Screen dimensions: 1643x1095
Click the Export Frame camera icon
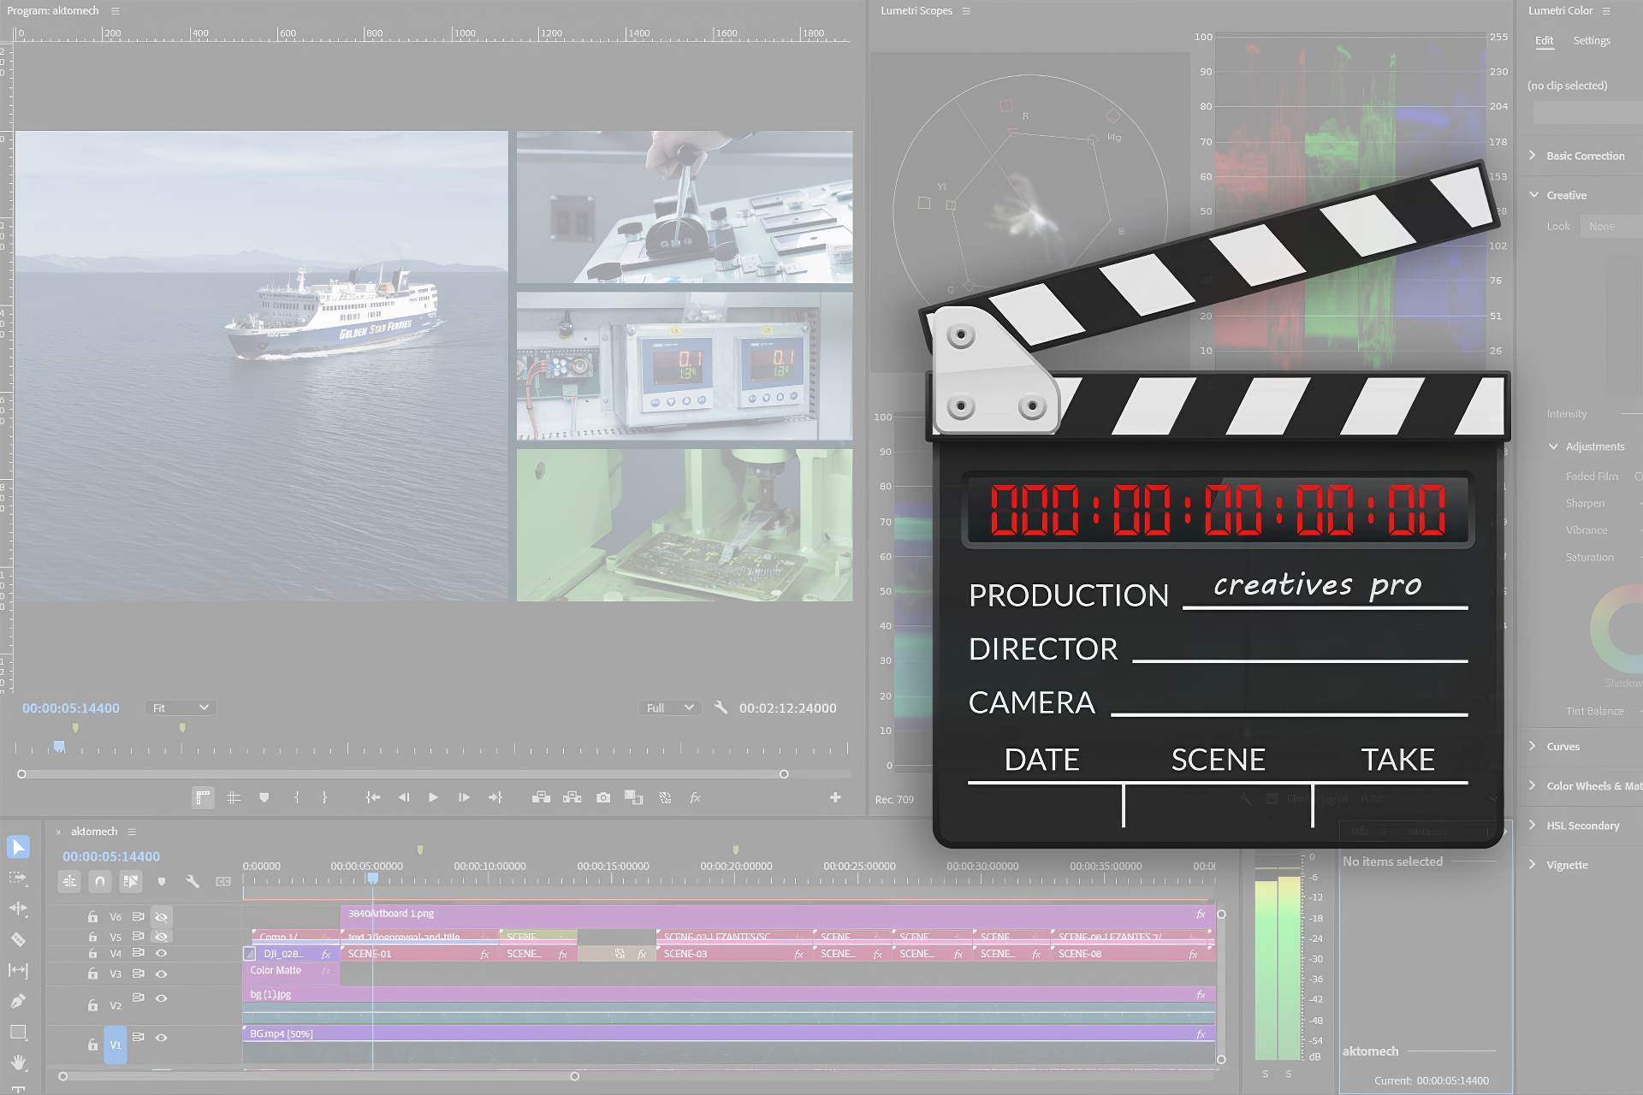[x=602, y=797]
